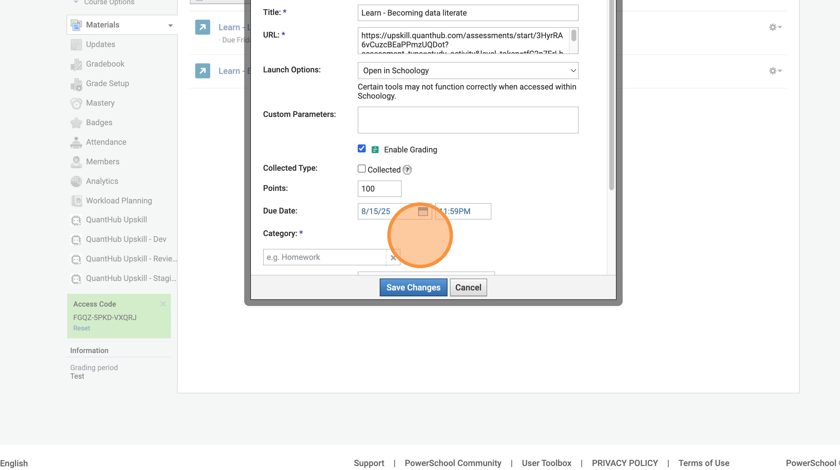Open Workload Planning in the sidebar
840x470 pixels.
pos(119,201)
